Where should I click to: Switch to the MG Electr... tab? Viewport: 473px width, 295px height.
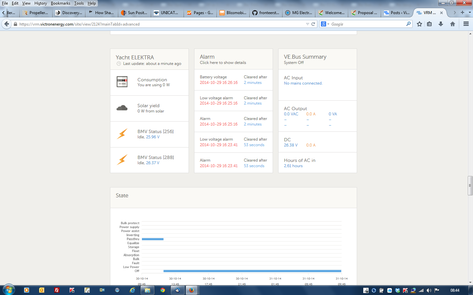(x=299, y=13)
